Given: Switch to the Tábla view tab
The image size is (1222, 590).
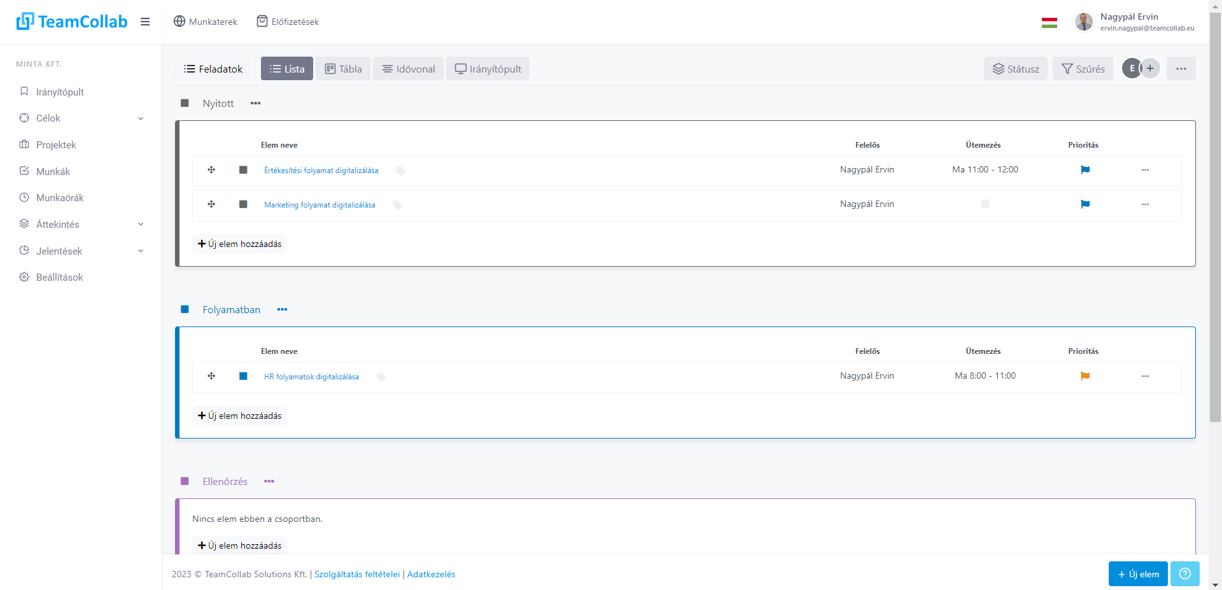Looking at the screenshot, I should 343,69.
